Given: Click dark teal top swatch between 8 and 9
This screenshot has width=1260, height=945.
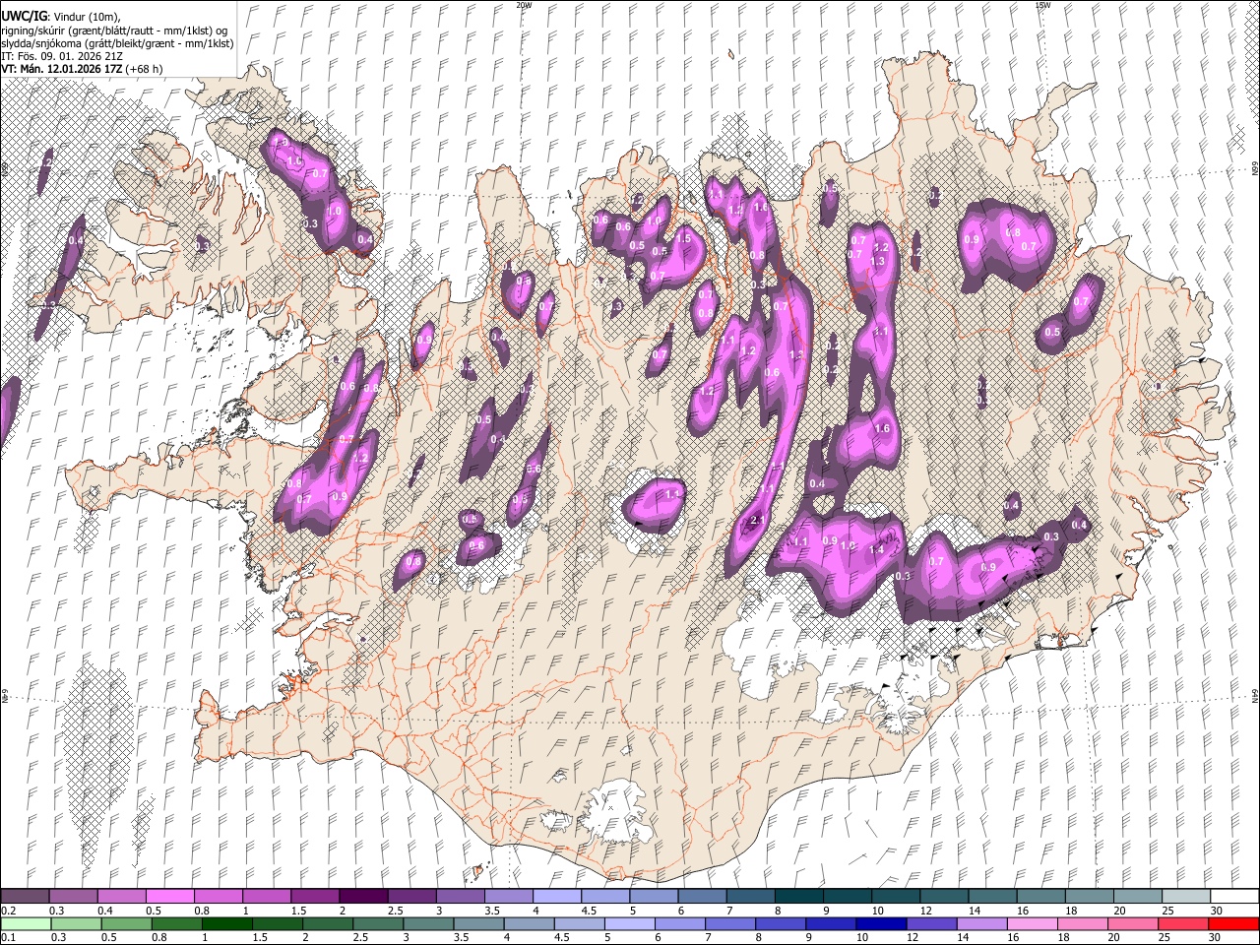Looking at the screenshot, I should (799, 896).
